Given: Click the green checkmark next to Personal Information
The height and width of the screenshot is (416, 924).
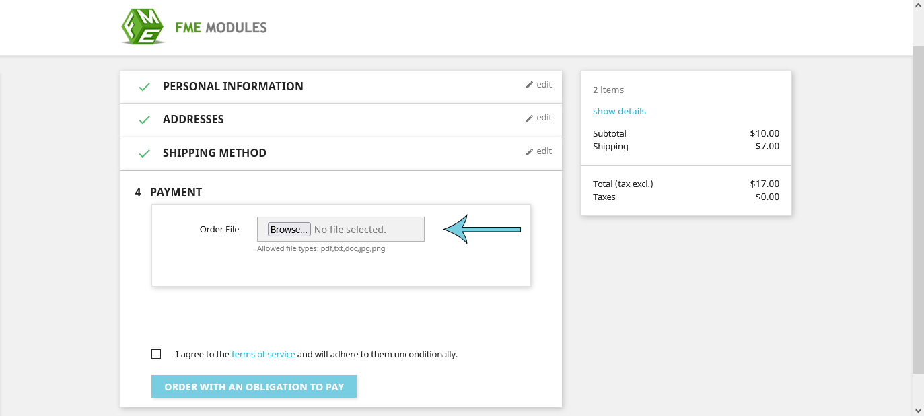Looking at the screenshot, I should pyautogui.click(x=144, y=87).
